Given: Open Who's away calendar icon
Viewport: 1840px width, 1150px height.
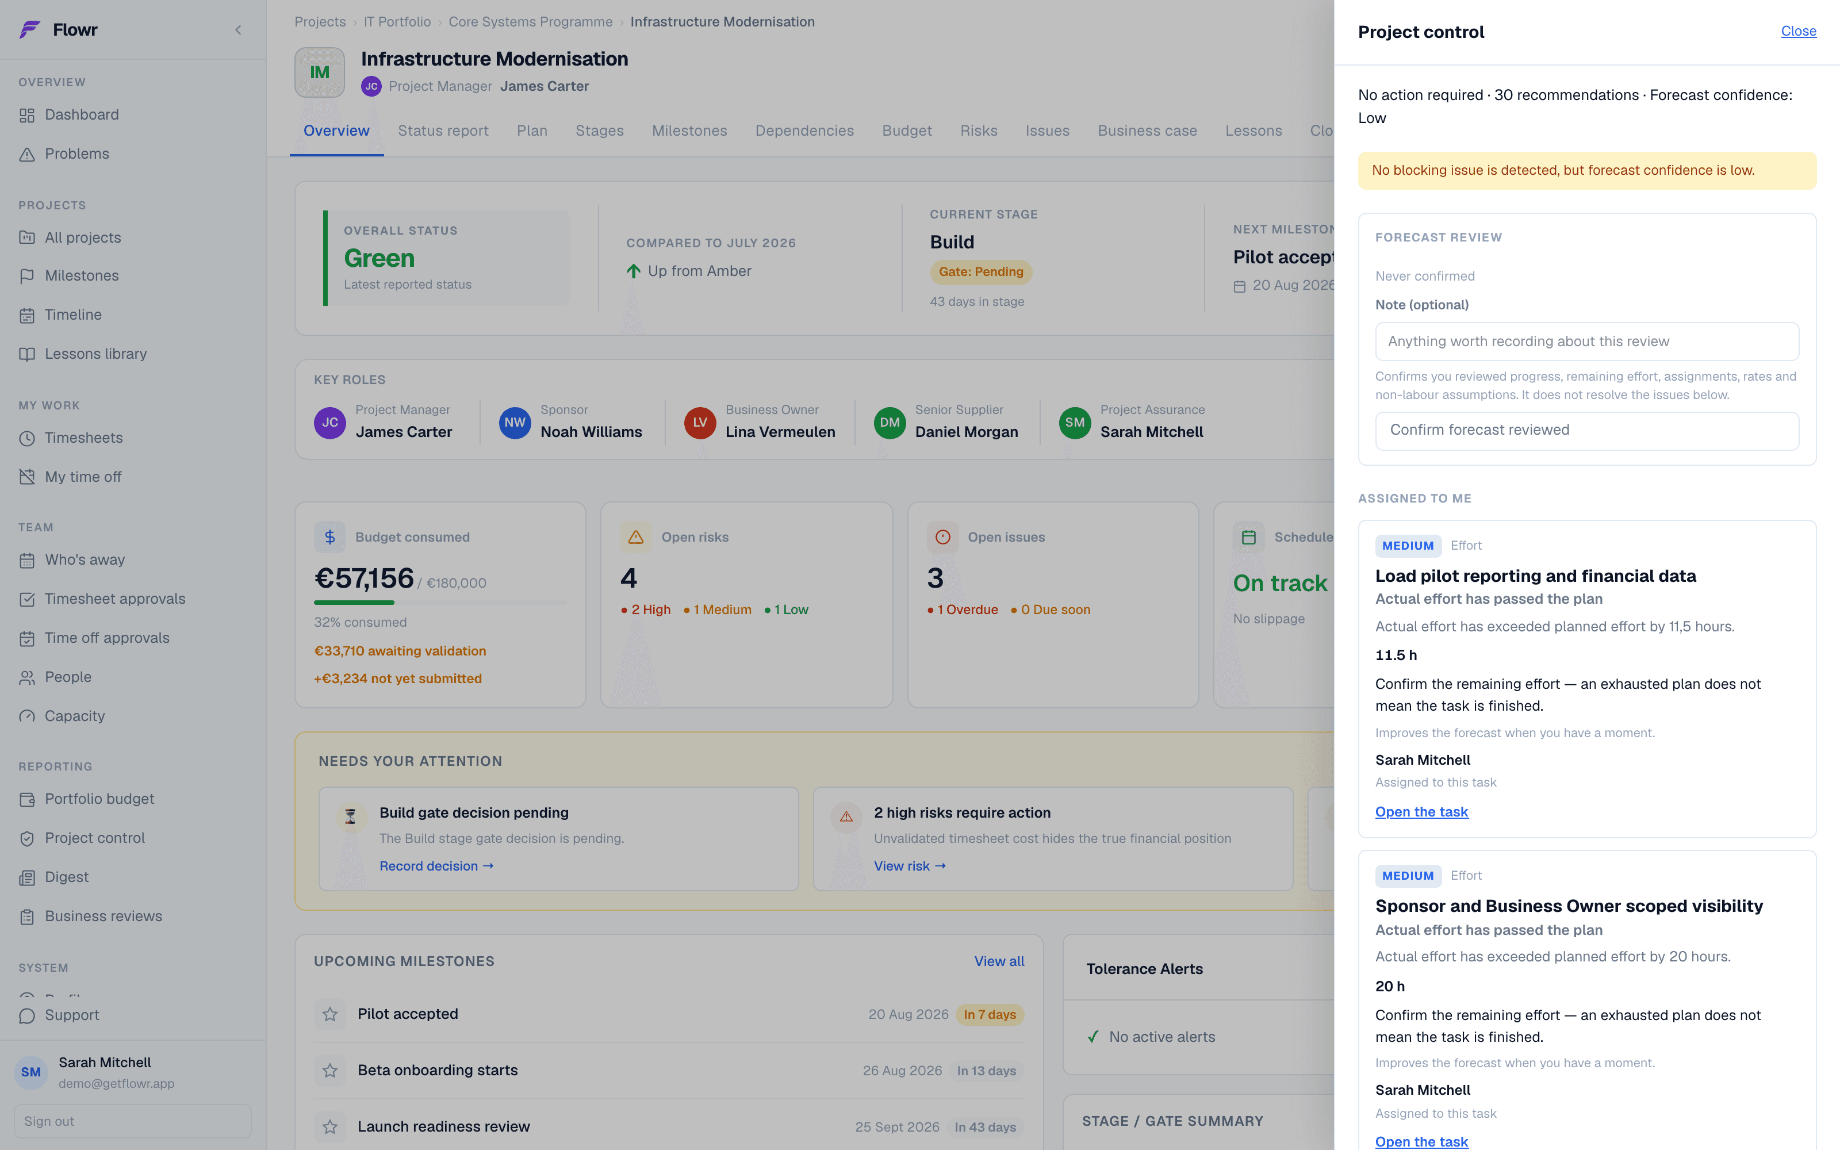Looking at the screenshot, I should [x=28, y=561].
